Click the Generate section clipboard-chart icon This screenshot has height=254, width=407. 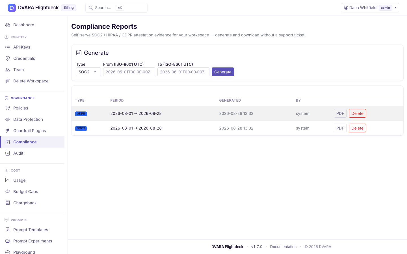click(x=79, y=52)
